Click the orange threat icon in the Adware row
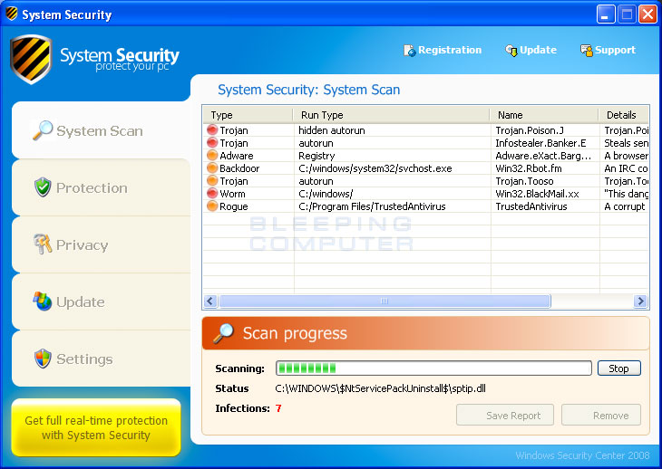The image size is (662, 469). pyautogui.click(x=212, y=155)
